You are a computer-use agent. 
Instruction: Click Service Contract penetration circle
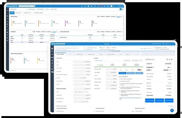click(x=90, y=38)
